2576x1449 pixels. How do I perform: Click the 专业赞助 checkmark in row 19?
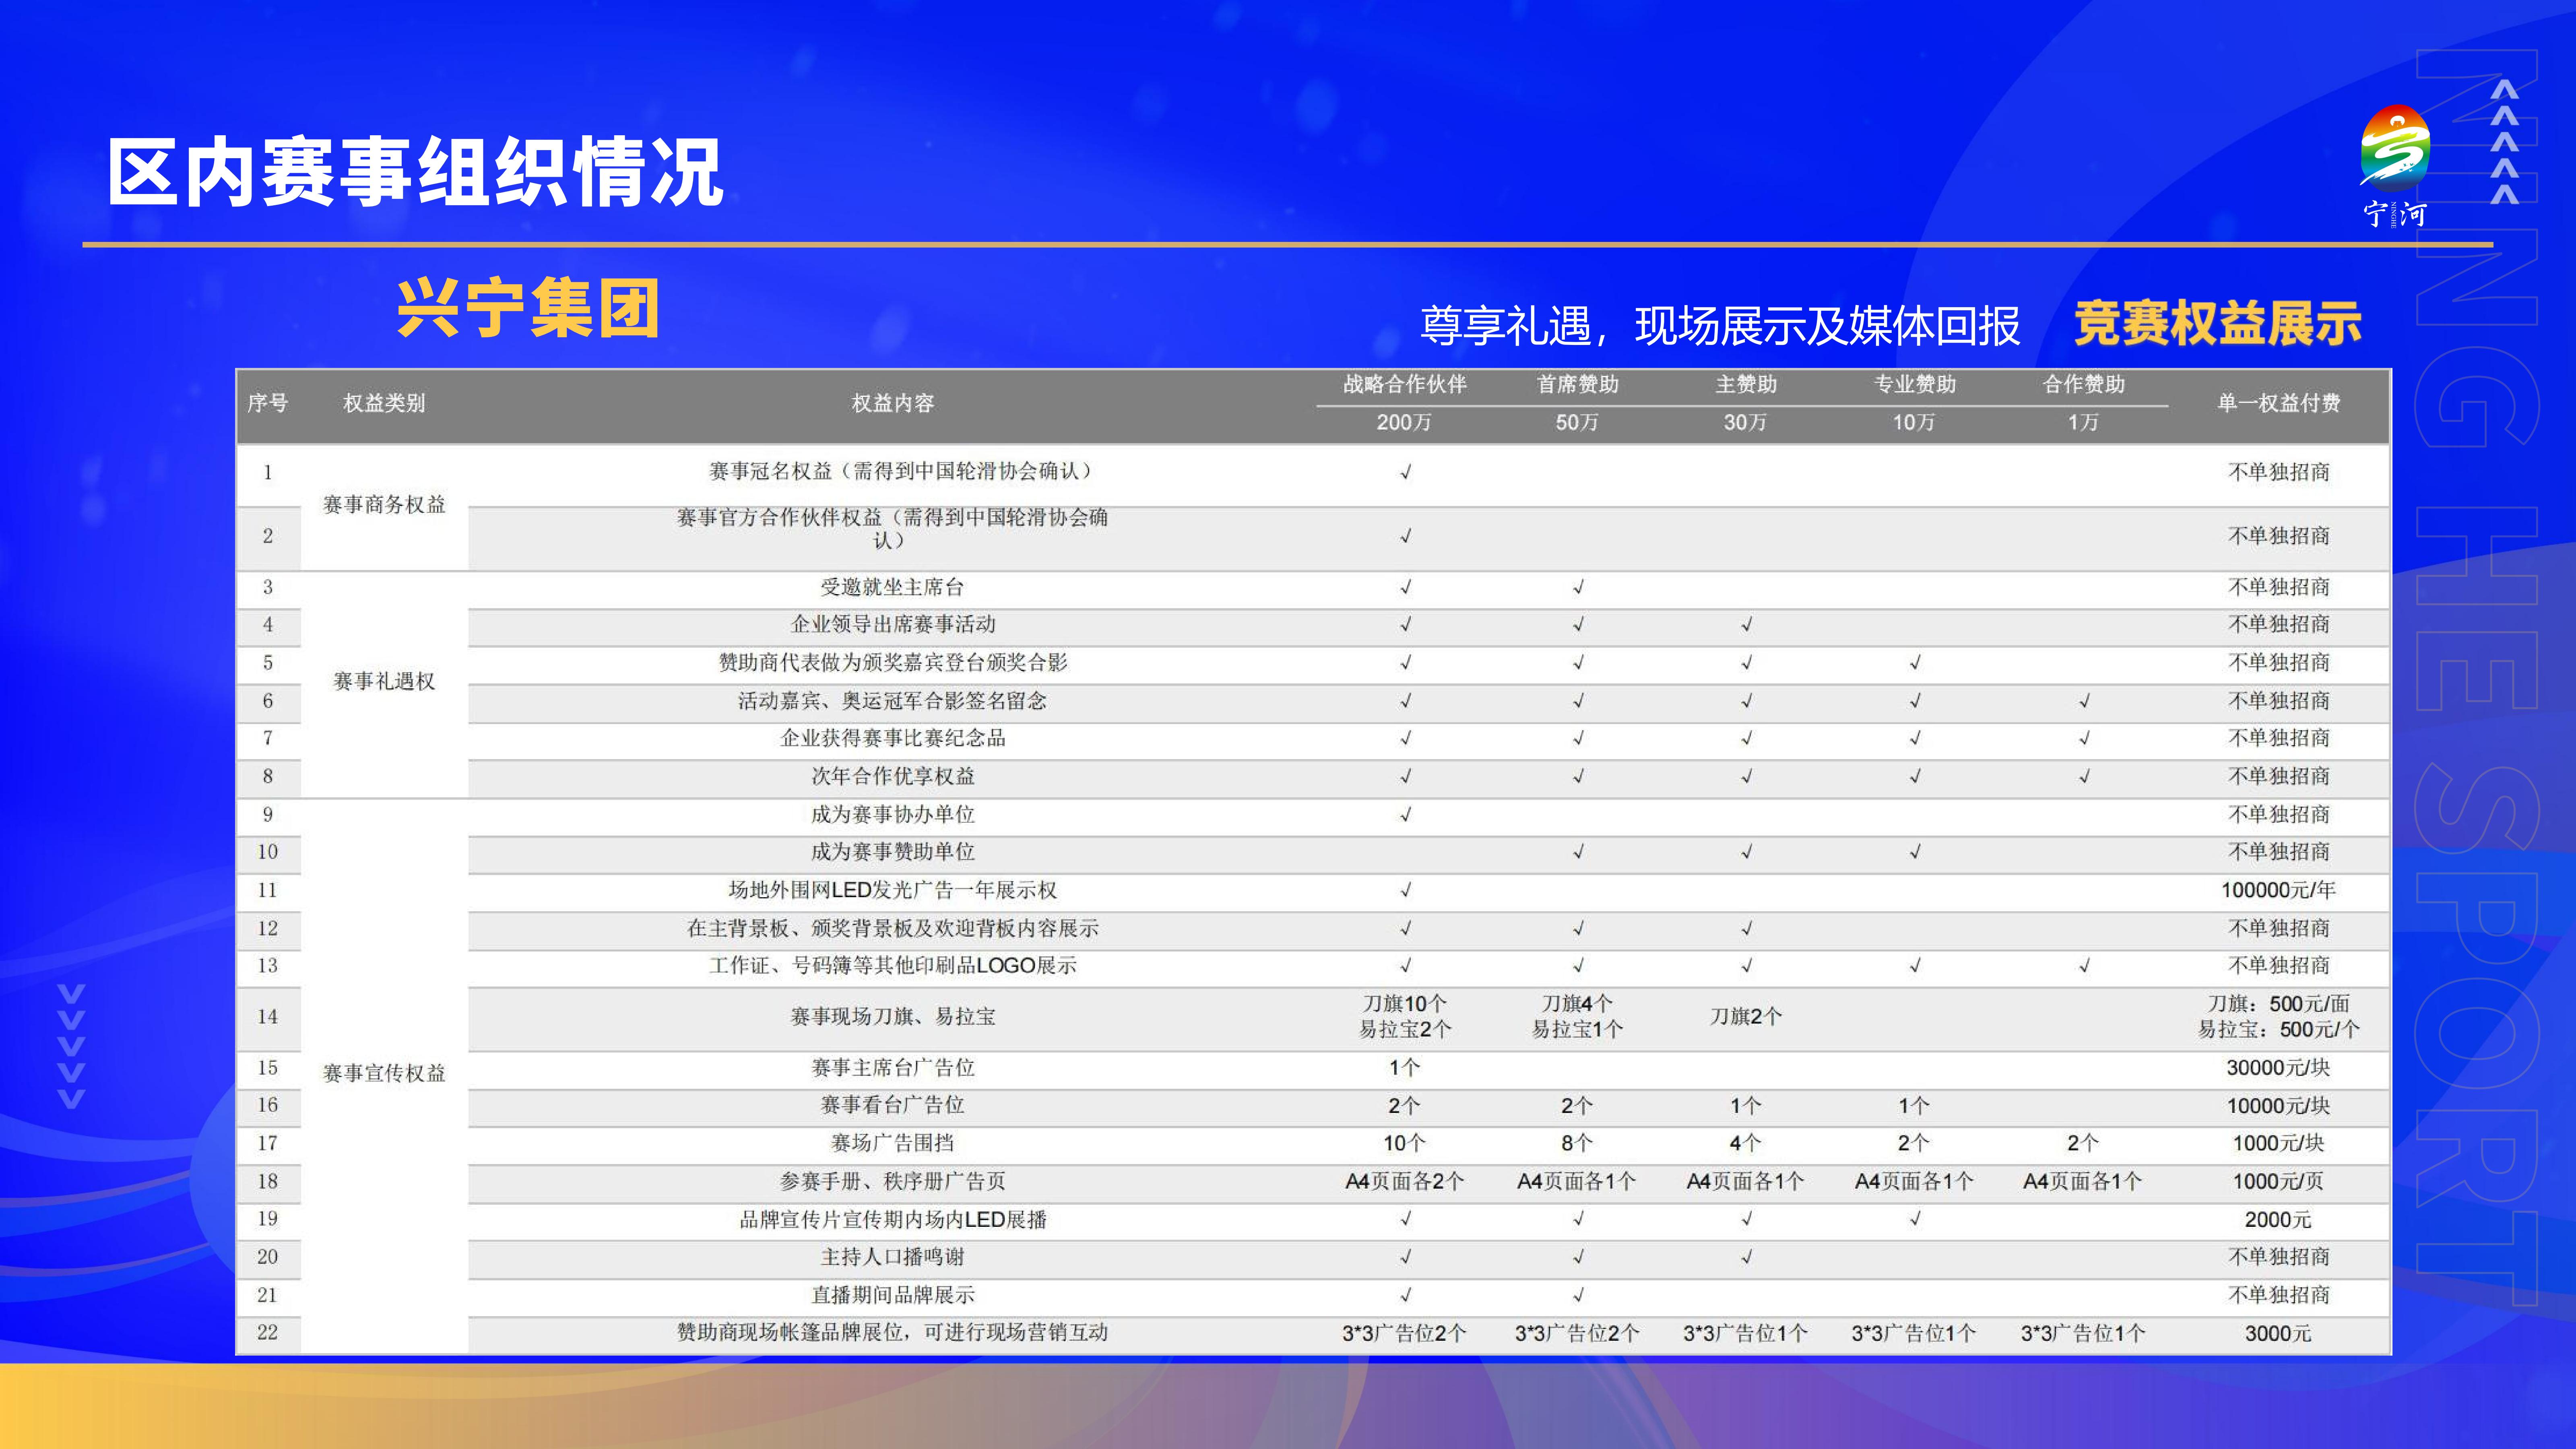coord(1915,1219)
